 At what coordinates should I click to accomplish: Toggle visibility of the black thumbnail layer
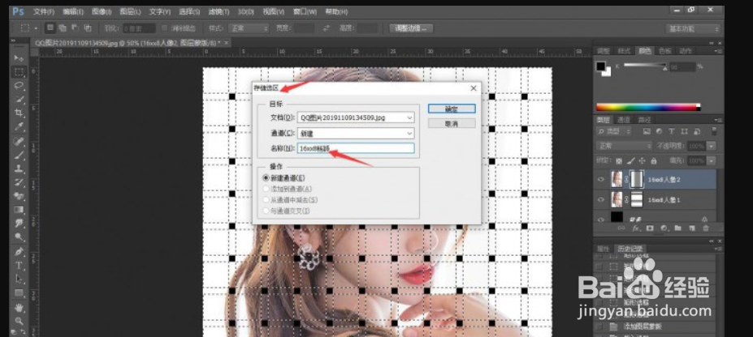click(x=601, y=220)
